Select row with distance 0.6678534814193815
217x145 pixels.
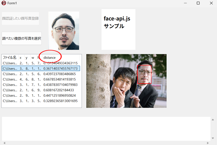coord(41,79)
